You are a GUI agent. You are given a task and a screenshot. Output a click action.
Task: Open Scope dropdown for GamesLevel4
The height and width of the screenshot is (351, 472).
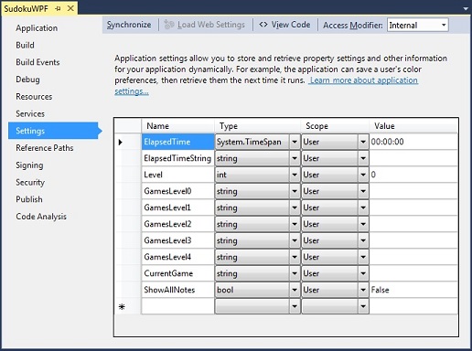tap(363, 257)
